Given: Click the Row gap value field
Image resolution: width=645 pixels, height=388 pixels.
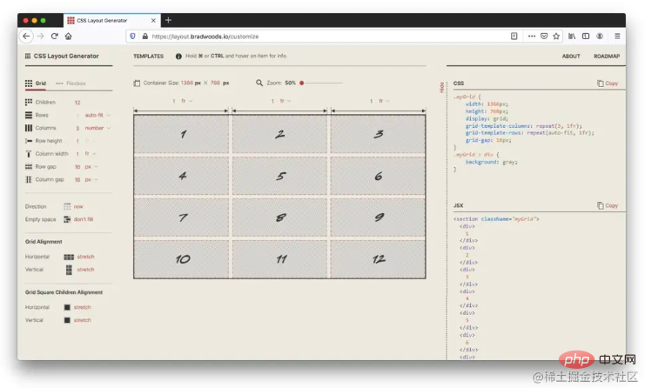Looking at the screenshot, I should pos(77,167).
